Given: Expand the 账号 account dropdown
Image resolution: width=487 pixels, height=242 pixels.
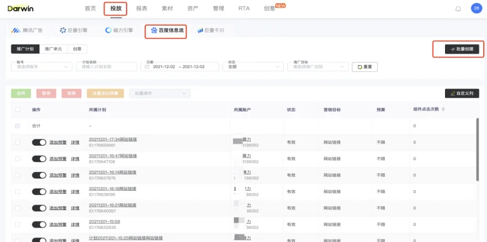Looking at the screenshot, I should click(x=41, y=67).
